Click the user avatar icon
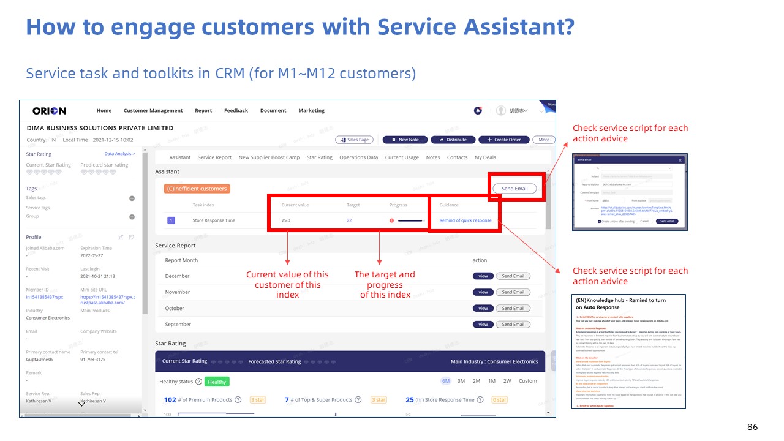Viewport: 784px width, 441px height. (x=501, y=111)
